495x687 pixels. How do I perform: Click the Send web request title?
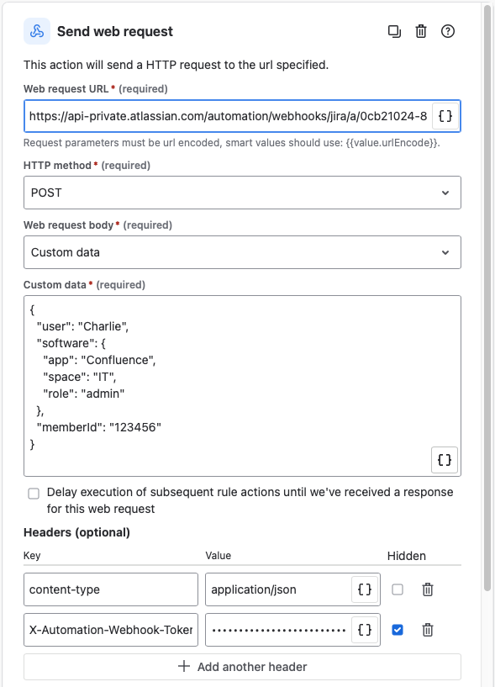[x=115, y=32]
